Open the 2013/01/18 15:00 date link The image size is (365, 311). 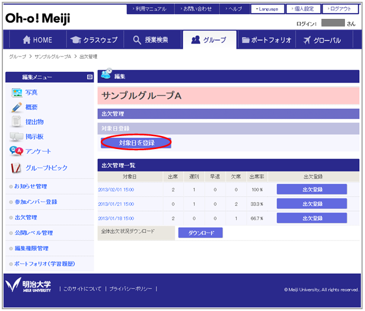[x=116, y=219]
